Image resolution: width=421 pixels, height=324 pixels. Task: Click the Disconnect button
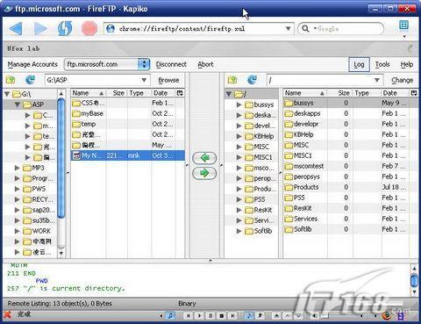(171, 64)
